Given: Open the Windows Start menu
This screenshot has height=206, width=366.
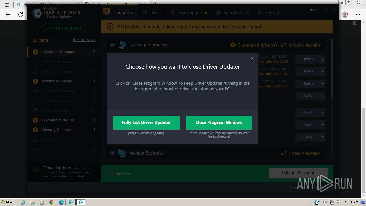Looking at the screenshot, I should click(8, 202).
